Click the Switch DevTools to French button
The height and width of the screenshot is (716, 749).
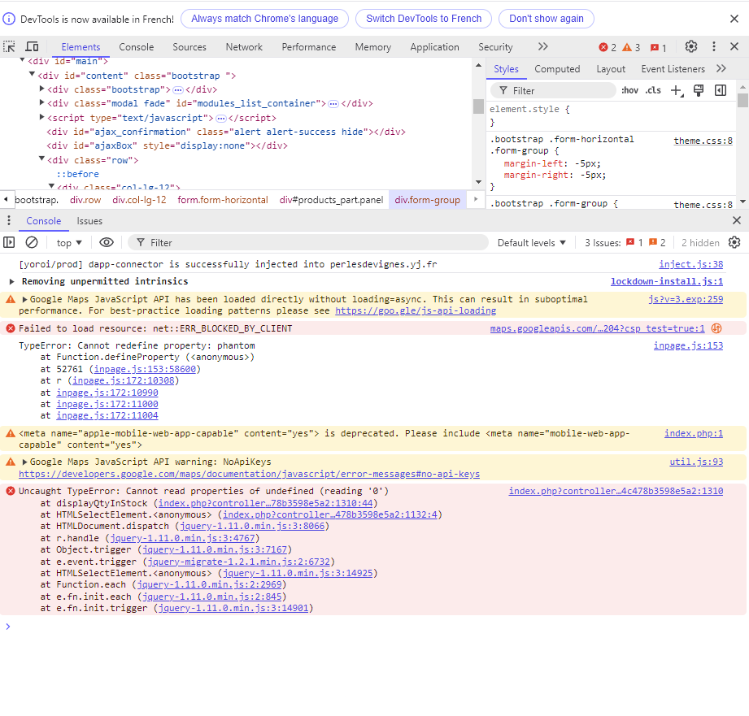click(424, 19)
